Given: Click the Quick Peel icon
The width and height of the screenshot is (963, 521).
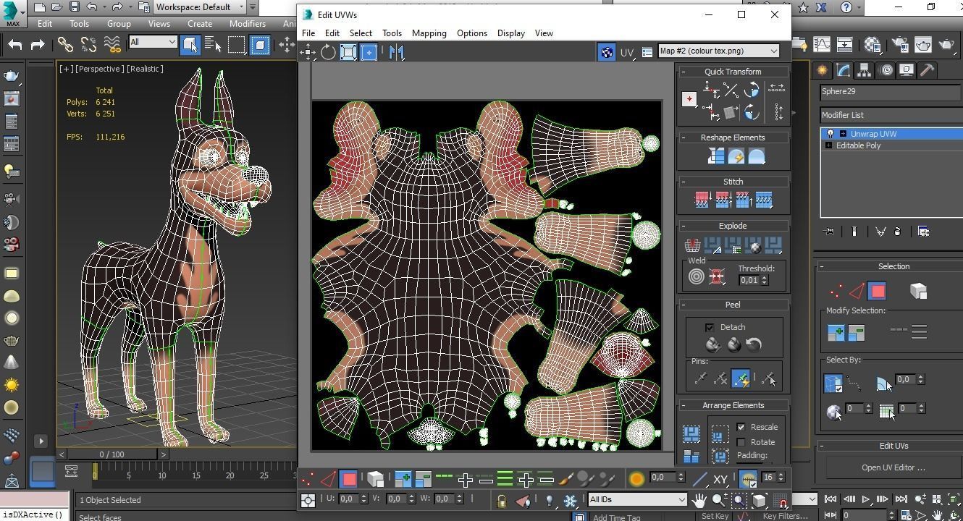Looking at the screenshot, I should pos(713,344).
